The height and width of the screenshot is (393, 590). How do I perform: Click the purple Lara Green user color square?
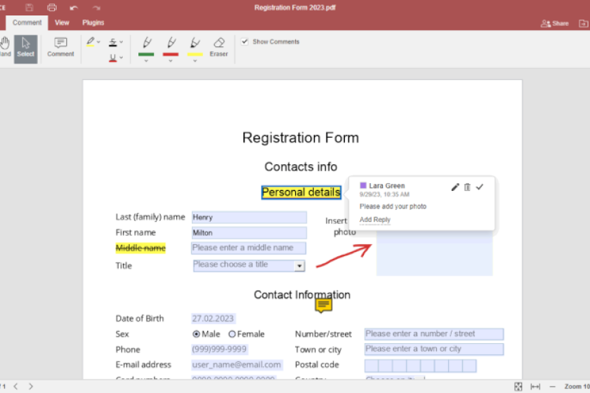coord(363,185)
